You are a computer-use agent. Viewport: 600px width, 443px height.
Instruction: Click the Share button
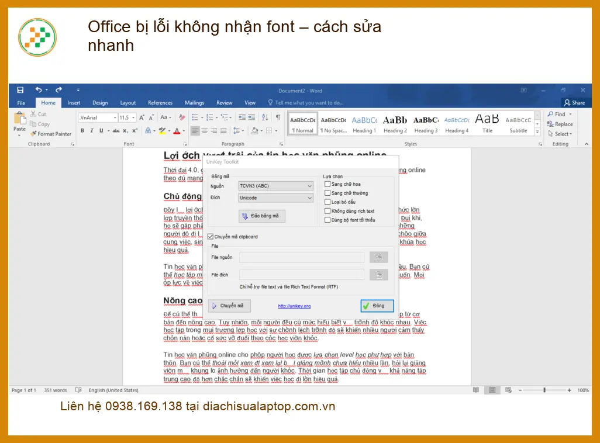[574, 102]
